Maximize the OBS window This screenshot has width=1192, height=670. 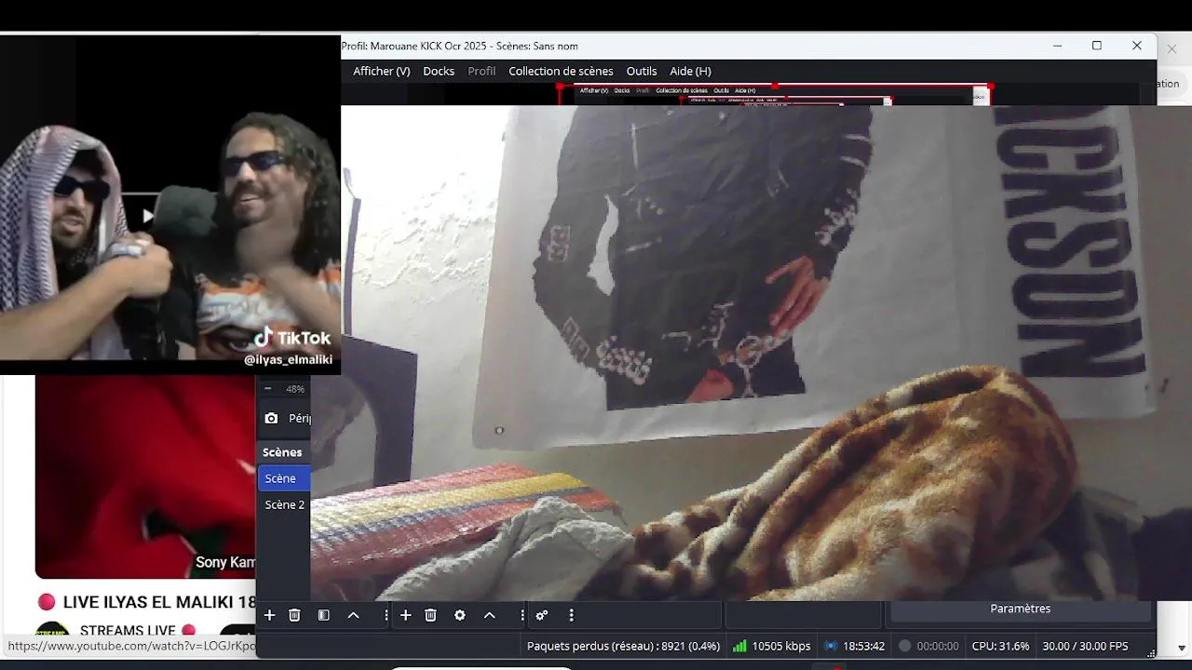coord(1097,46)
